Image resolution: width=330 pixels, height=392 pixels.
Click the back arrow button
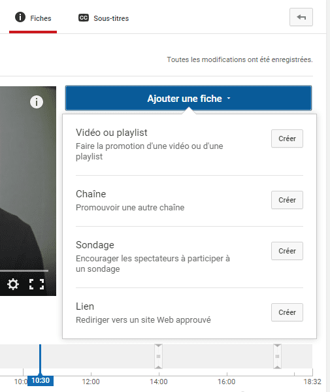click(301, 17)
